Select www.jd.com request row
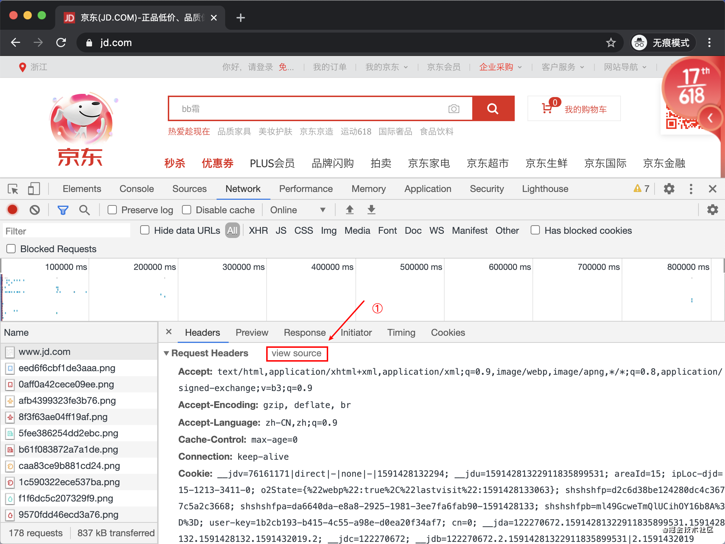The image size is (725, 544). (79, 352)
